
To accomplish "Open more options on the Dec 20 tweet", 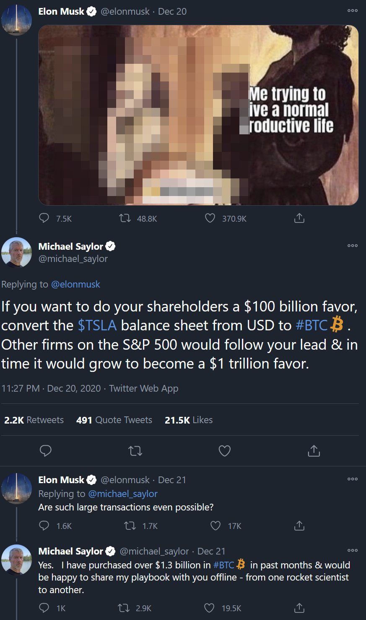I will [353, 11].
